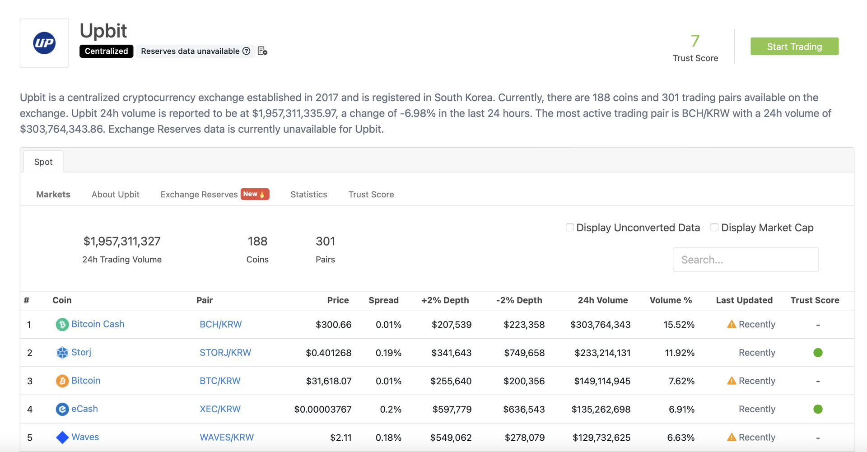Viewport: 867px width, 452px height.
Task: Click the Bitcoin Cash coin icon
Action: pos(62,325)
